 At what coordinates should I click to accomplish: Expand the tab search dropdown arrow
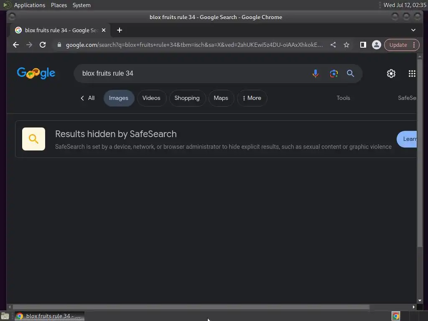tap(413, 30)
